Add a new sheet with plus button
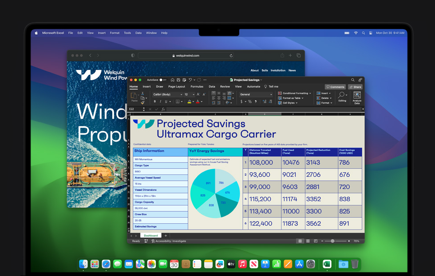 coord(166,236)
